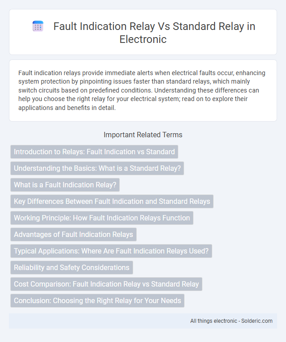The height and width of the screenshot is (342, 286).
Task: Open 'Working Principle: How Fault Indication Relays Function'
Action: click(102, 218)
